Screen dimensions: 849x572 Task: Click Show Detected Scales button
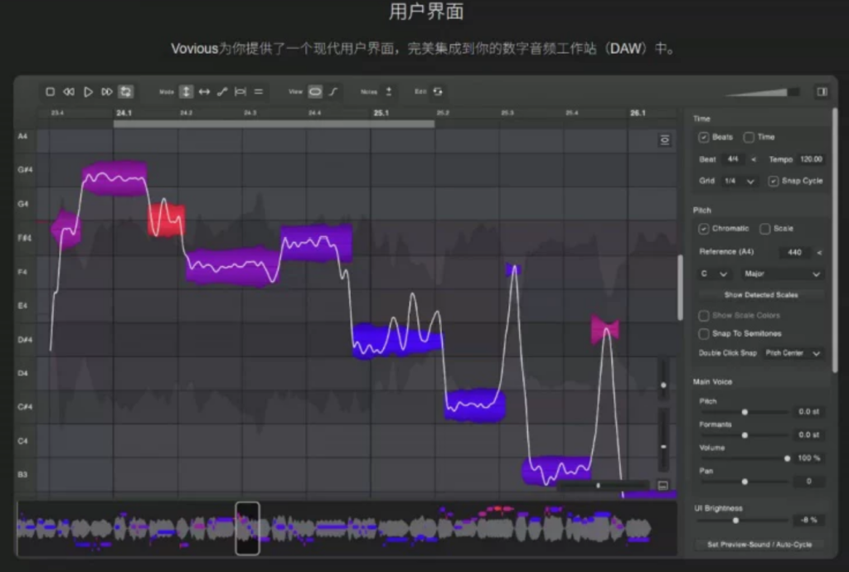[761, 295]
